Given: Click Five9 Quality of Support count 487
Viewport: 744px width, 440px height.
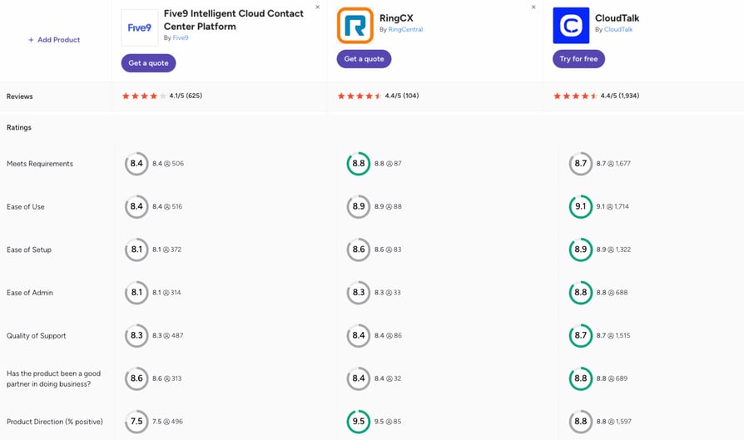Looking at the screenshot, I should 177,336.
